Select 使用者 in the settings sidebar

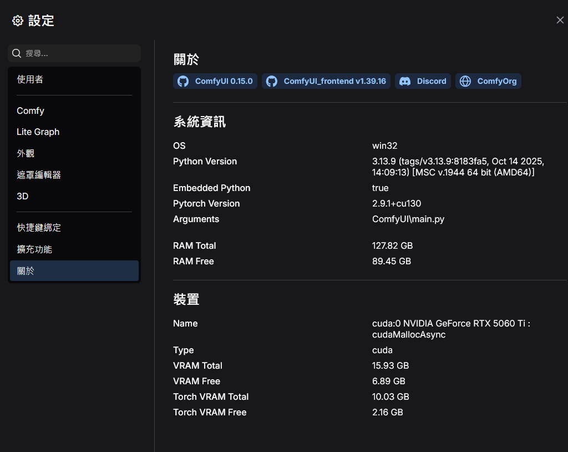(x=30, y=79)
